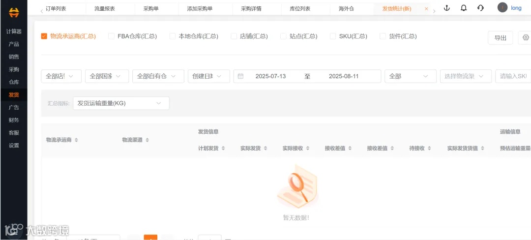
Task: Expand the 全部国家 country dropdown
Action: pos(107,76)
